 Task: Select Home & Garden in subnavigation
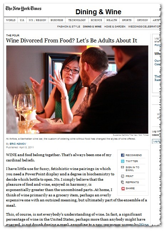tap(115, 26)
